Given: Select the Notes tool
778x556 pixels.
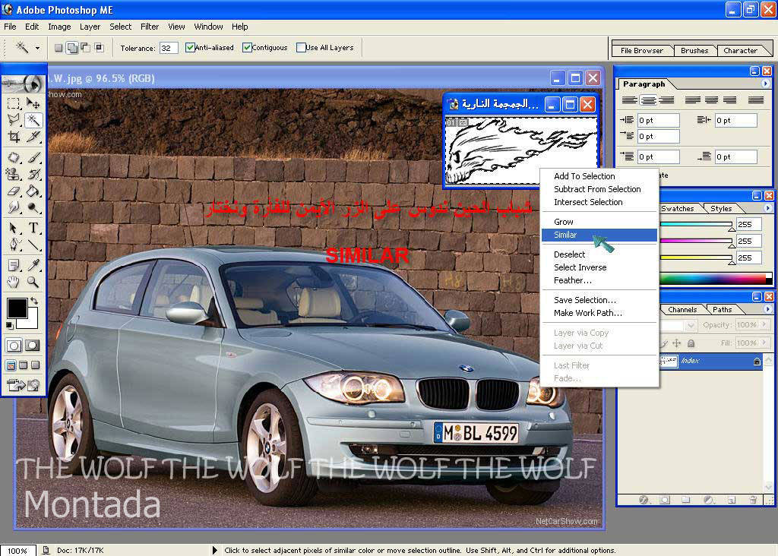Looking at the screenshot, I should [14, 265].
